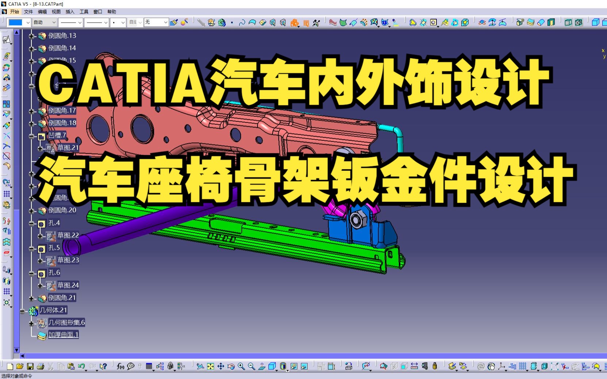The height and width of the screenshot is (379, 607).
Task: Click the What's This help cursor icon
Action: pyautogui.click(x=103, y=366)
